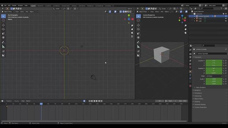Screen dimensions: 228x128
Task: Jump to timeline end button
Action: tap(102, 101)
